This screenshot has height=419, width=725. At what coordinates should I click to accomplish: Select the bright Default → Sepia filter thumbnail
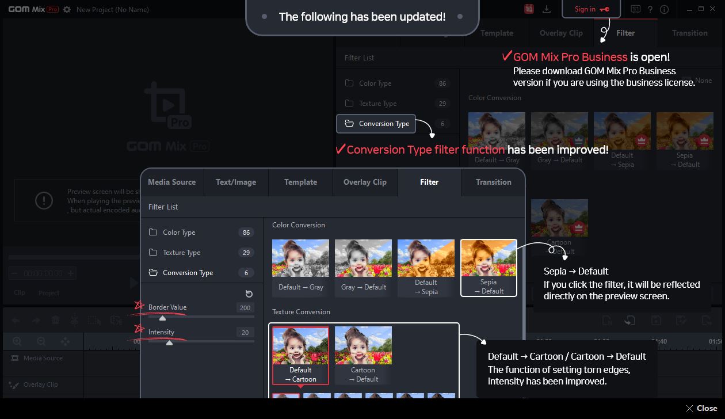[426, 268]
